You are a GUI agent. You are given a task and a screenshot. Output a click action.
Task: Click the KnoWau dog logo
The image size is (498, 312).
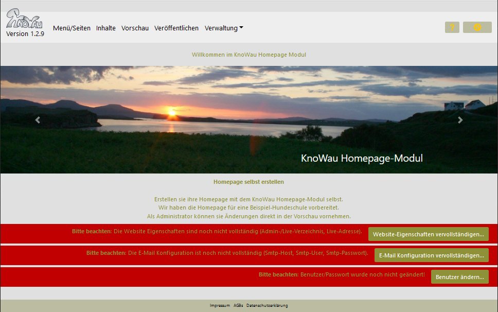point(24,20)
